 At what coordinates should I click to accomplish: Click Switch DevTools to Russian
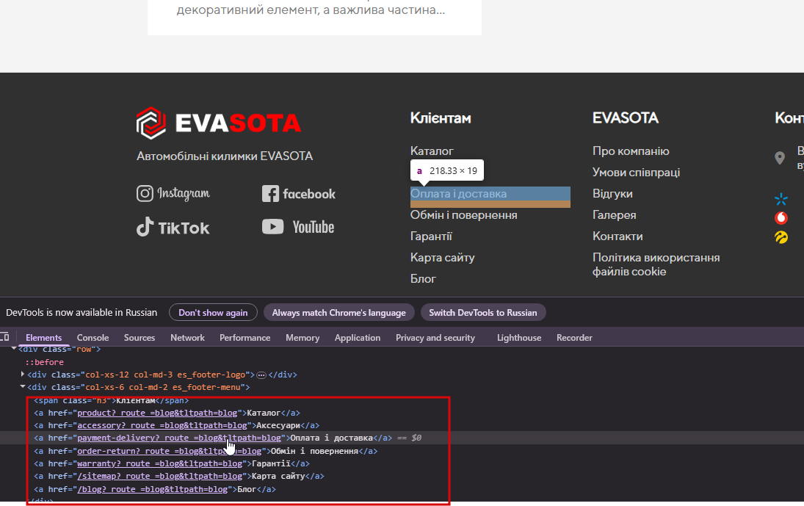click(x=483, y=312)
